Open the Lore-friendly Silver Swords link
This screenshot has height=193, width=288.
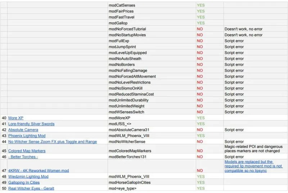coord(31,124)
